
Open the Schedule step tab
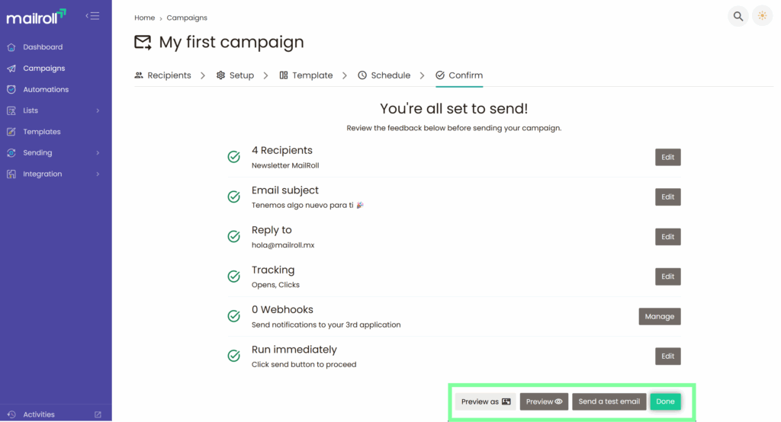point(384,75)
